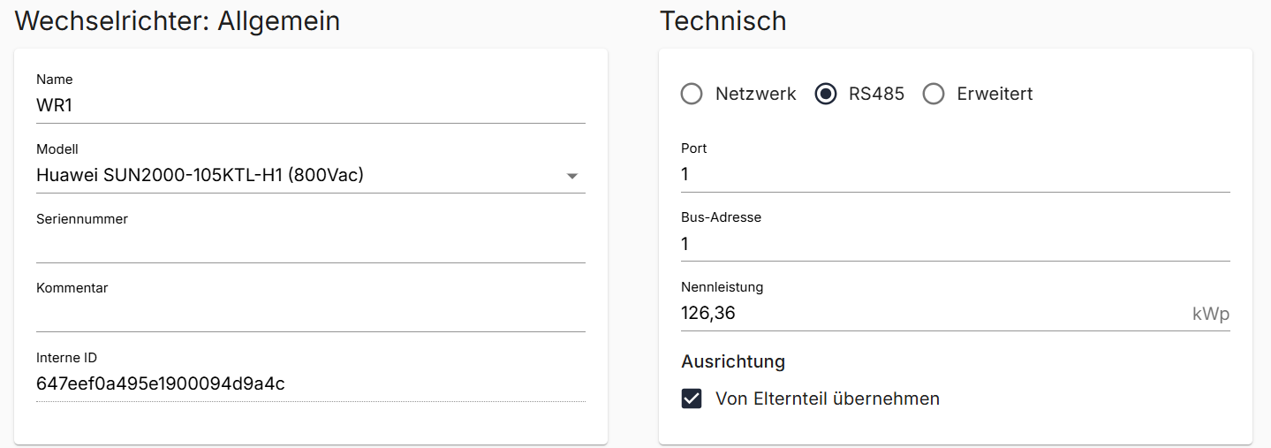Click the Port input field
This screenshot has width=1271, height=448.
pos(954,175)
